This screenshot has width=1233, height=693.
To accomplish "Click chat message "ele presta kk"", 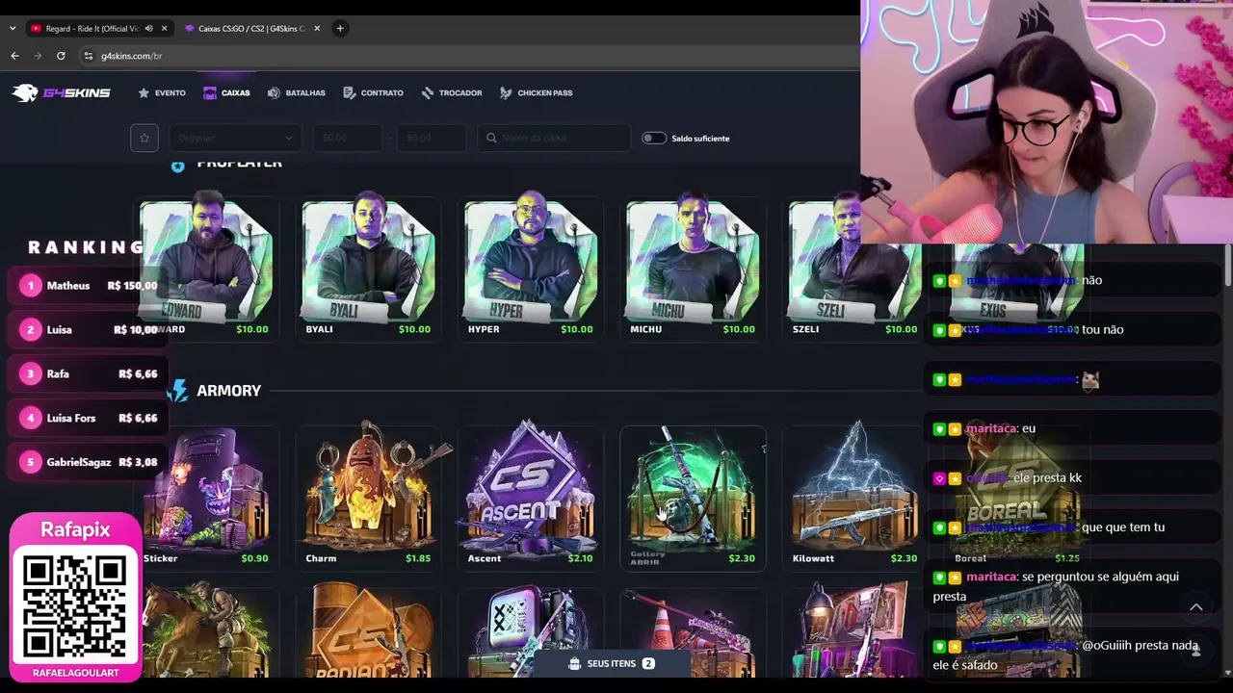I will click(x=1074, y=478).
